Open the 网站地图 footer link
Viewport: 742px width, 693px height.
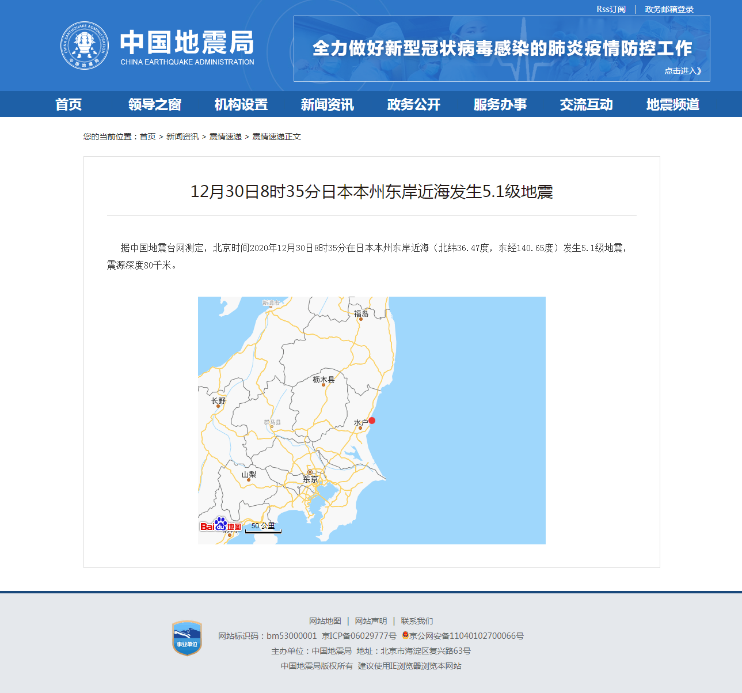coord(325,621)
